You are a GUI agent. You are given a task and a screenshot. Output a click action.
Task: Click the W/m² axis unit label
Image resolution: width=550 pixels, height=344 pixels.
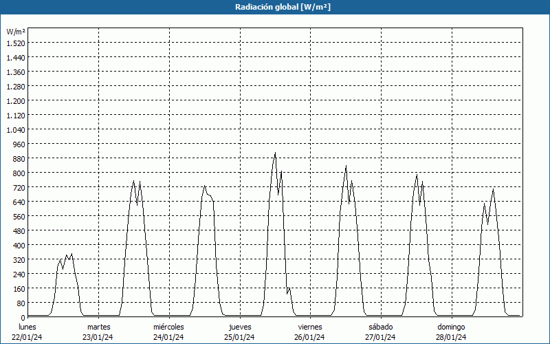tap(16, 32)
